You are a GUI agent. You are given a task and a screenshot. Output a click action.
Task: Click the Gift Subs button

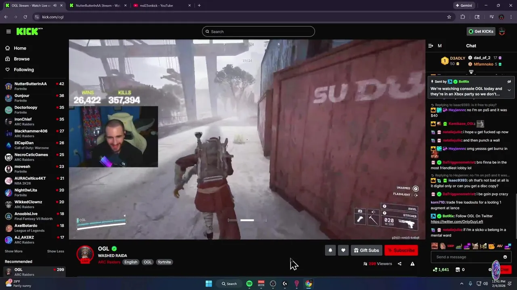tap(366, 250)
